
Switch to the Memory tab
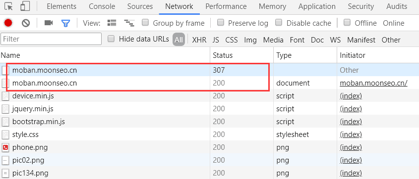pyautogui.click(x=272, y=6)
